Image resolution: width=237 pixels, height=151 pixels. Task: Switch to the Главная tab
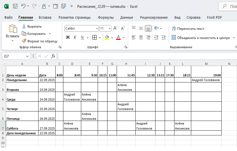[26, 18]
